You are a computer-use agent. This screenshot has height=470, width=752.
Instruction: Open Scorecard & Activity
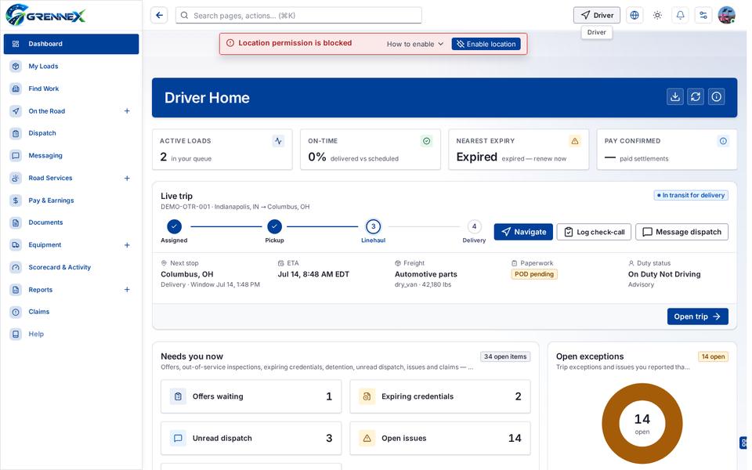[x=71, y=267]
